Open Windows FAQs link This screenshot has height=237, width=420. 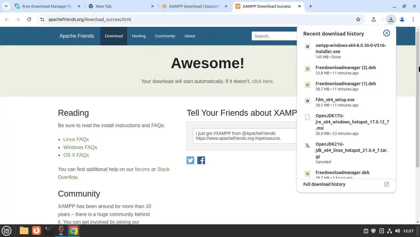coord(80,148)
